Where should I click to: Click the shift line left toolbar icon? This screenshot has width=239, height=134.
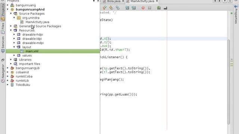coord(127,7)
